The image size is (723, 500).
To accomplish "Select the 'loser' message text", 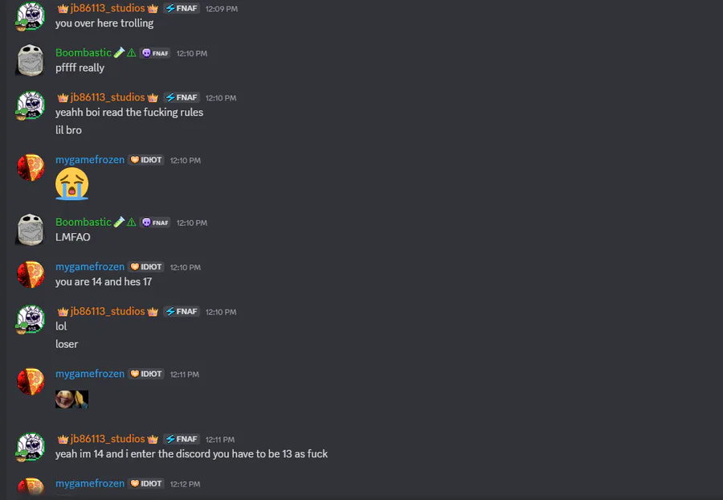I will (x=67, y=344).
